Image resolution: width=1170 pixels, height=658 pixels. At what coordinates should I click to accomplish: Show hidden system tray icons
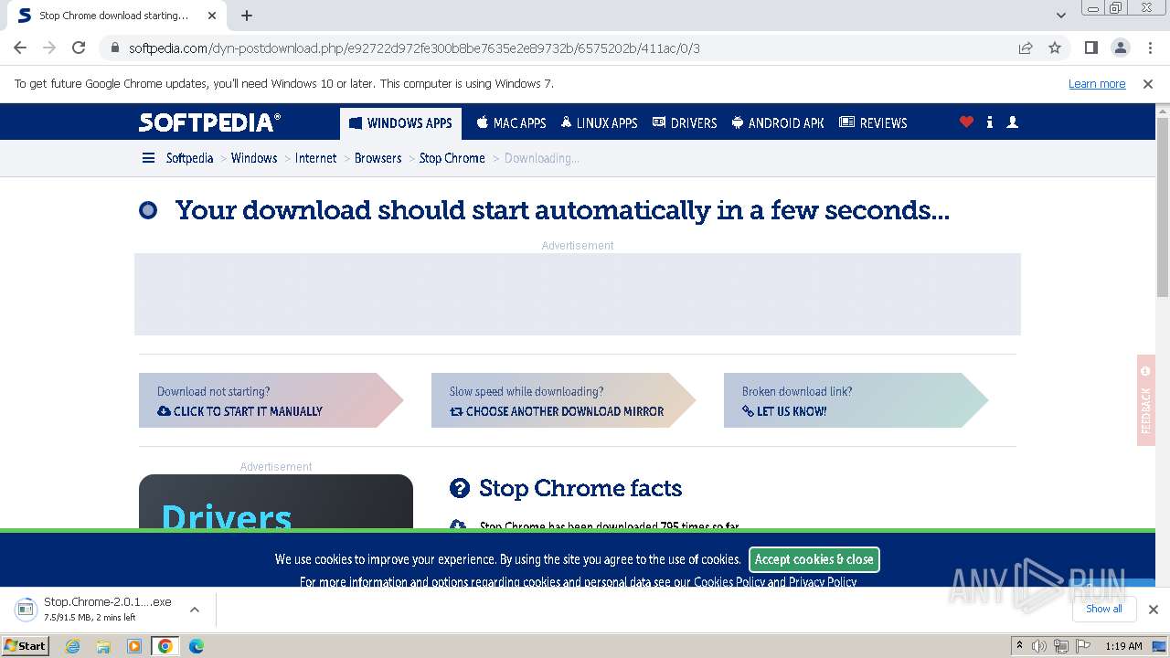(x=1019, y=646)
